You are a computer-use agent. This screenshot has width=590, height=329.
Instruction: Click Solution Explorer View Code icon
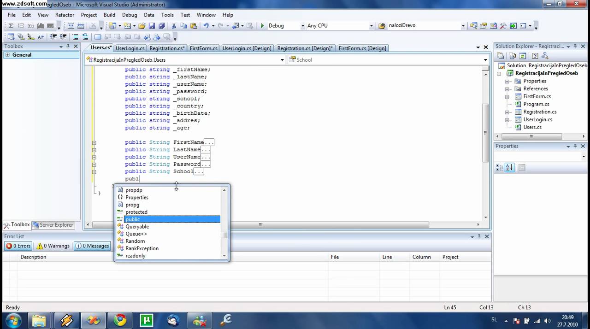tap(535, 56)
